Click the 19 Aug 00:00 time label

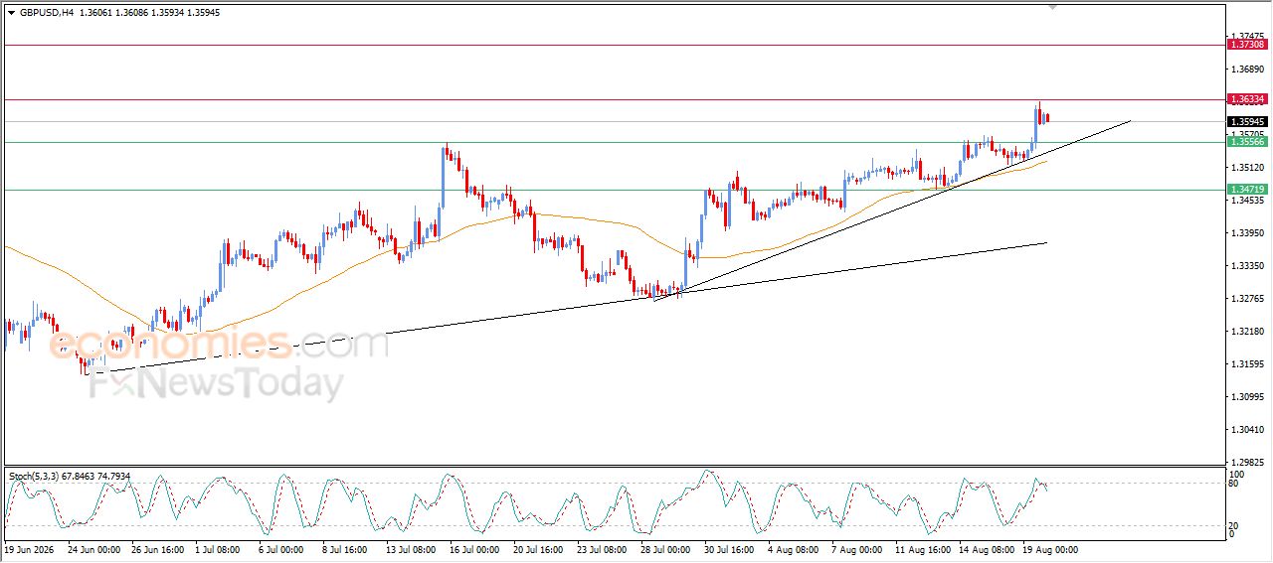(x=1048, y=549)
